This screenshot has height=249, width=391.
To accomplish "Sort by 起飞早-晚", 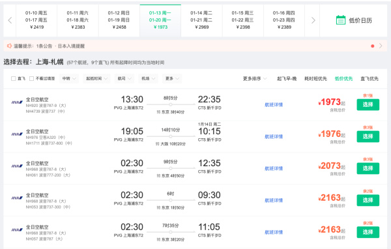I will [x=287, y=79].
